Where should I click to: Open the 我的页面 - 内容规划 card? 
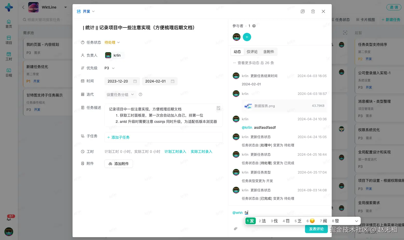point(48,48)
